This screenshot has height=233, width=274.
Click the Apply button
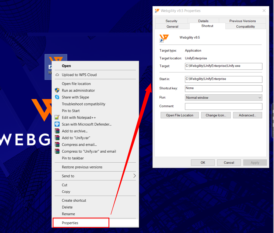click(x=255, y=163)
